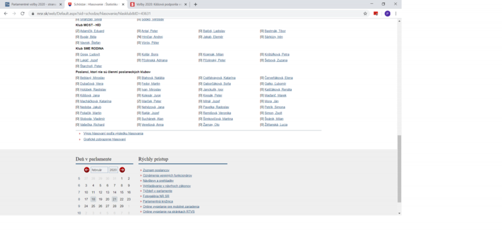
Task: Open Grafické zobrazenie hlasovaní link
Action: [x=105, y=139]
